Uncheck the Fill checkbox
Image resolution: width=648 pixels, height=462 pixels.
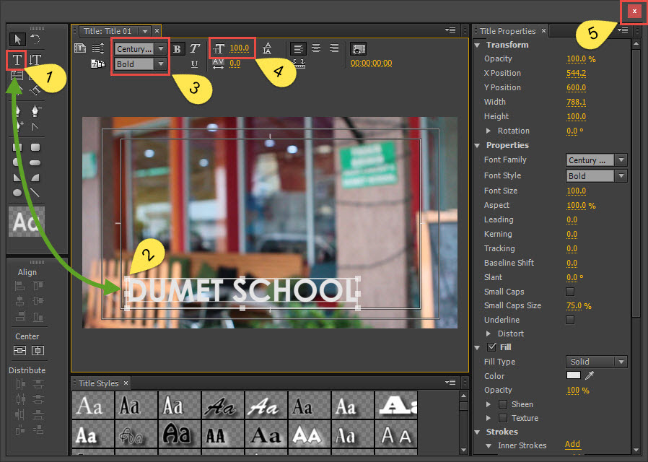tap(491, 346)
